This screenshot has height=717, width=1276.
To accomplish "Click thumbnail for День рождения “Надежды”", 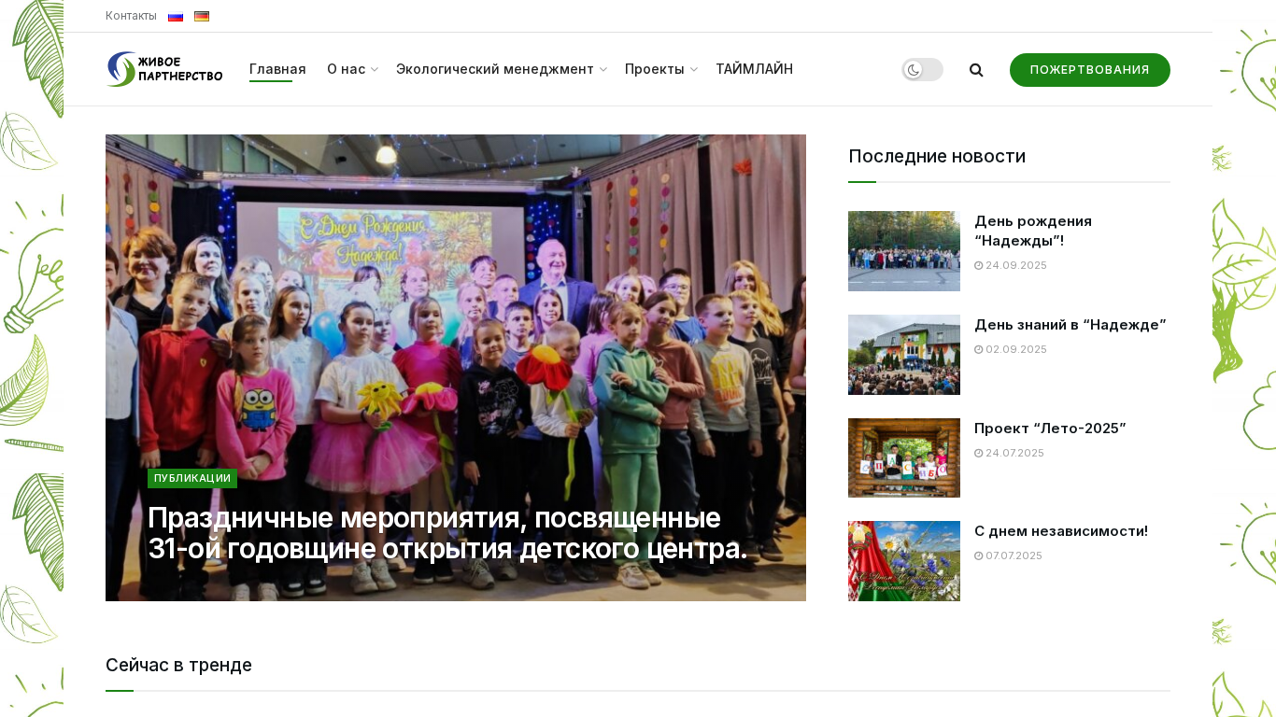I will (x=904, y=251).
